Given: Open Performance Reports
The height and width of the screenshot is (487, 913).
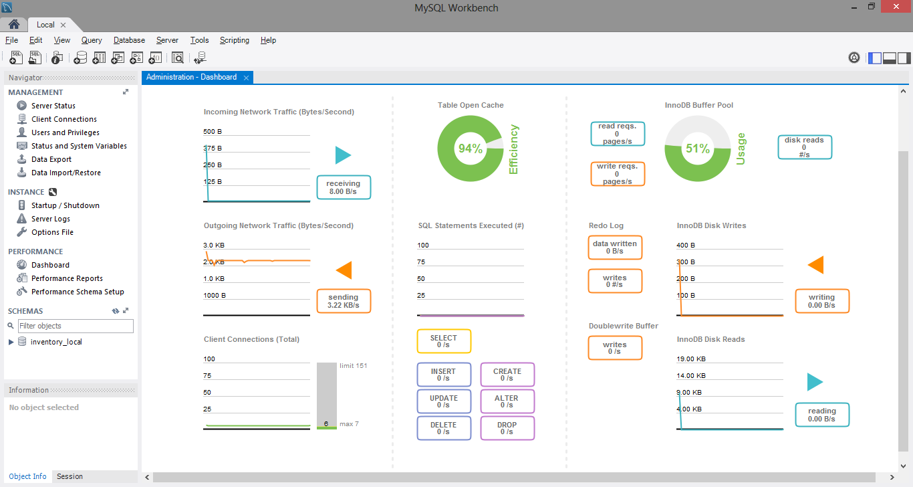Looking at the screenshot, I should [x=67, y=278].
